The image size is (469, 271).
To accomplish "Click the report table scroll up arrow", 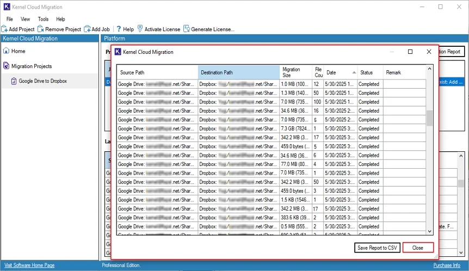I will [x=429, y=69].
